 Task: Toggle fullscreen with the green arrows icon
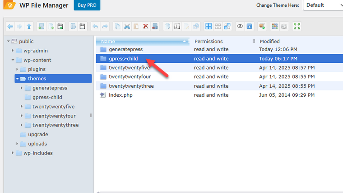point(297,27)
